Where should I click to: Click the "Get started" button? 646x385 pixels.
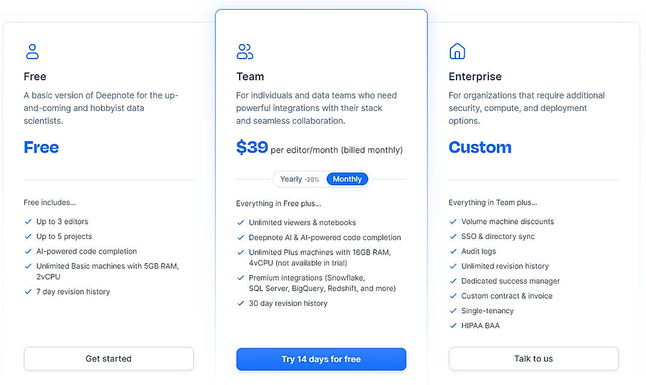coord(108,358)
